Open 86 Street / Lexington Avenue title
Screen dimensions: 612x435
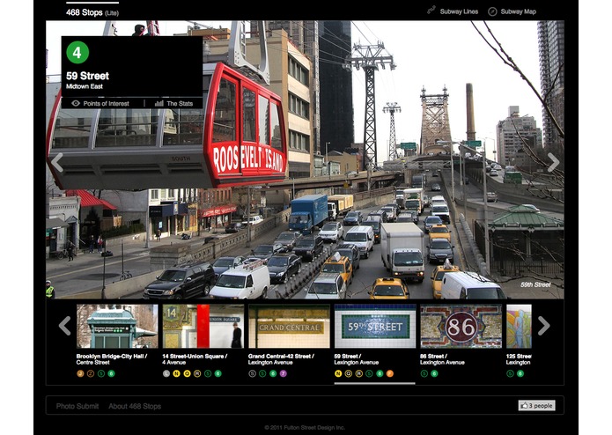point(442,359)
